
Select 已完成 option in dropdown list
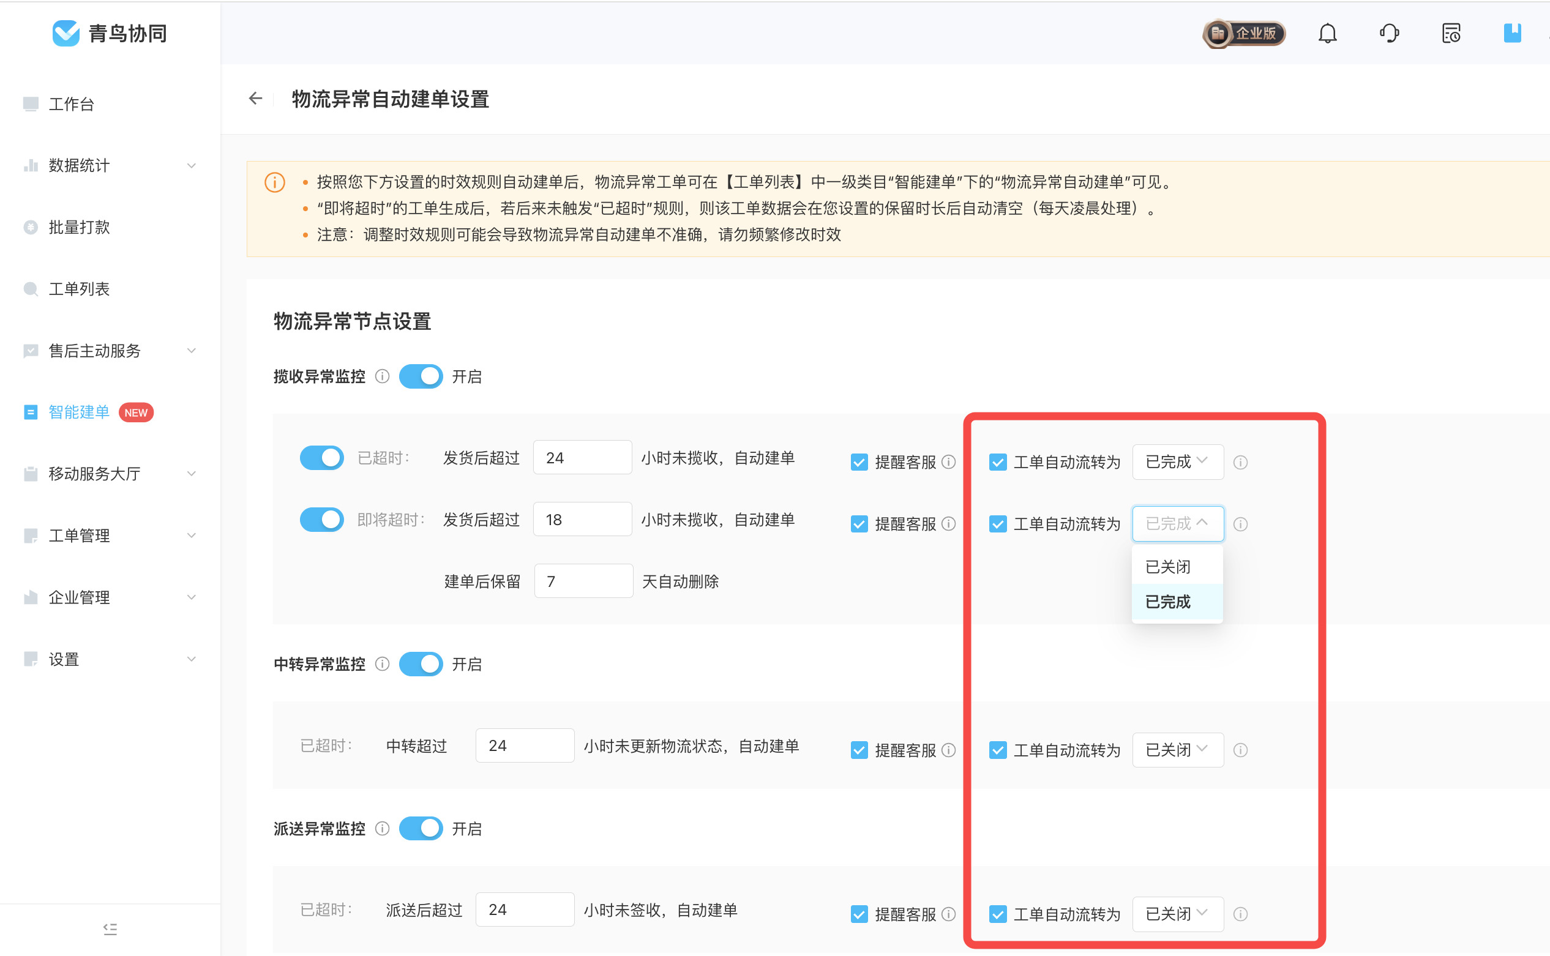[x=1177, y=602]
